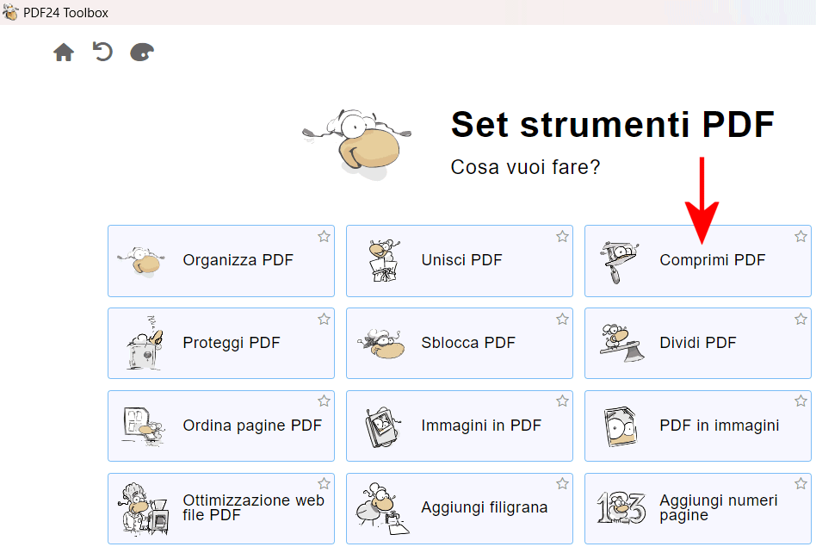Open the Immagini in PDF tool
816x553 pixels.
460,426
